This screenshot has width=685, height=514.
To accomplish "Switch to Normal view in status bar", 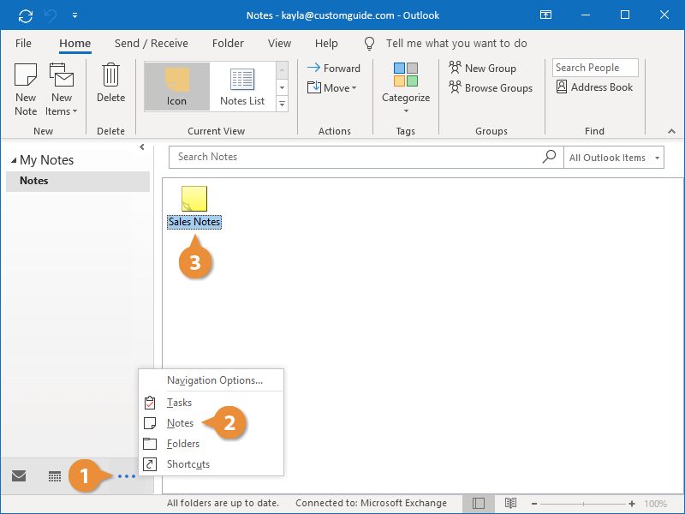I will click(x=479, y=504).
